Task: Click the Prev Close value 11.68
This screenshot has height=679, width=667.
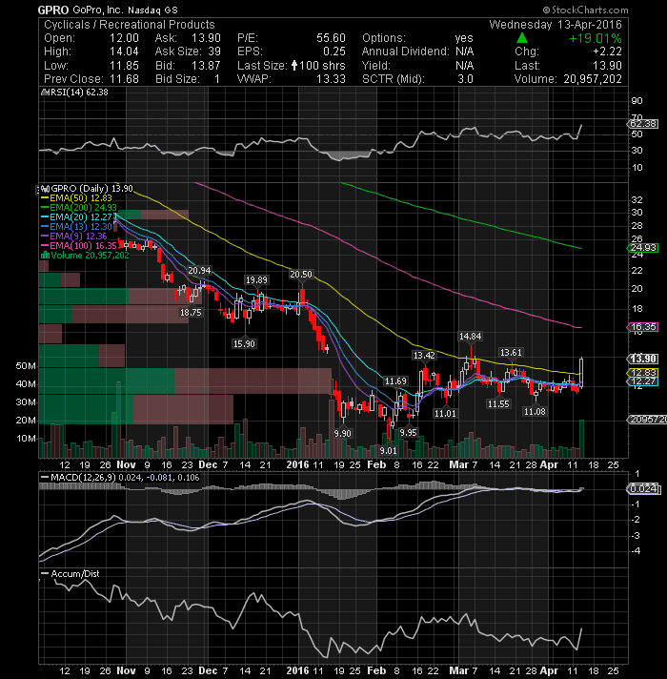Action: (124, 79)
